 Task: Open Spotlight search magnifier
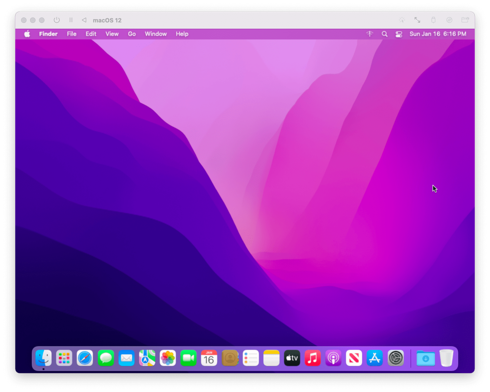pos(385,34)
